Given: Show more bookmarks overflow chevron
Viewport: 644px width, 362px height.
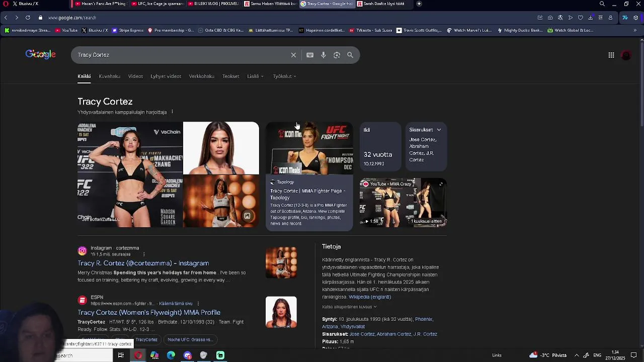Looking at the screenshot, I should (x=635, y=30).
